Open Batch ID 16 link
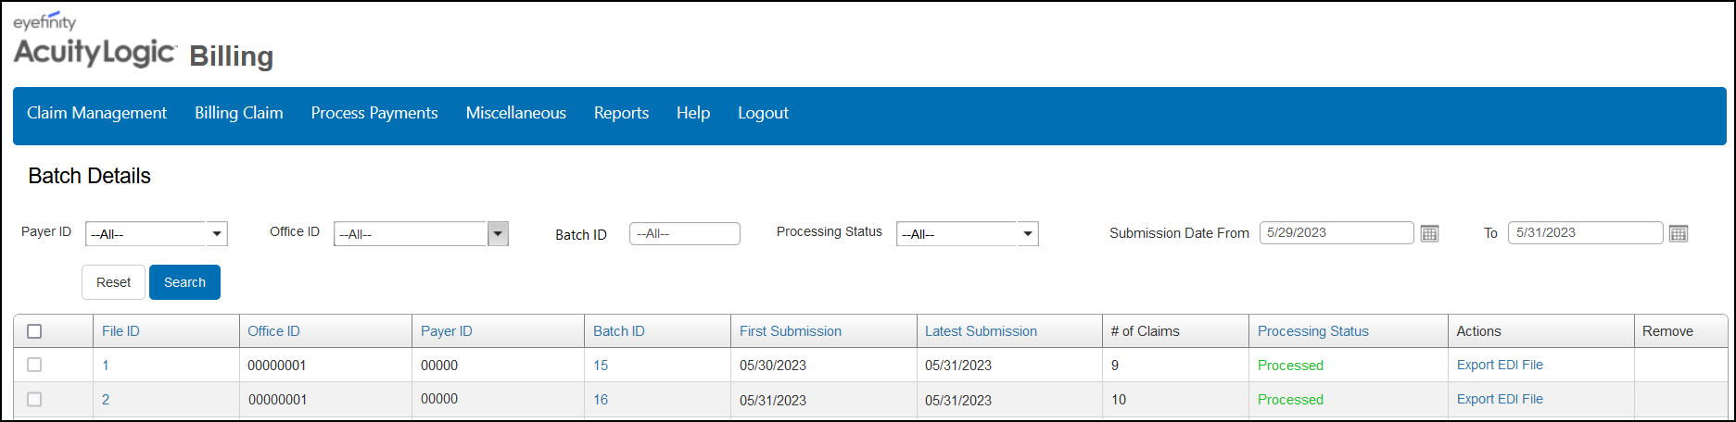 (x=601, y=400)
